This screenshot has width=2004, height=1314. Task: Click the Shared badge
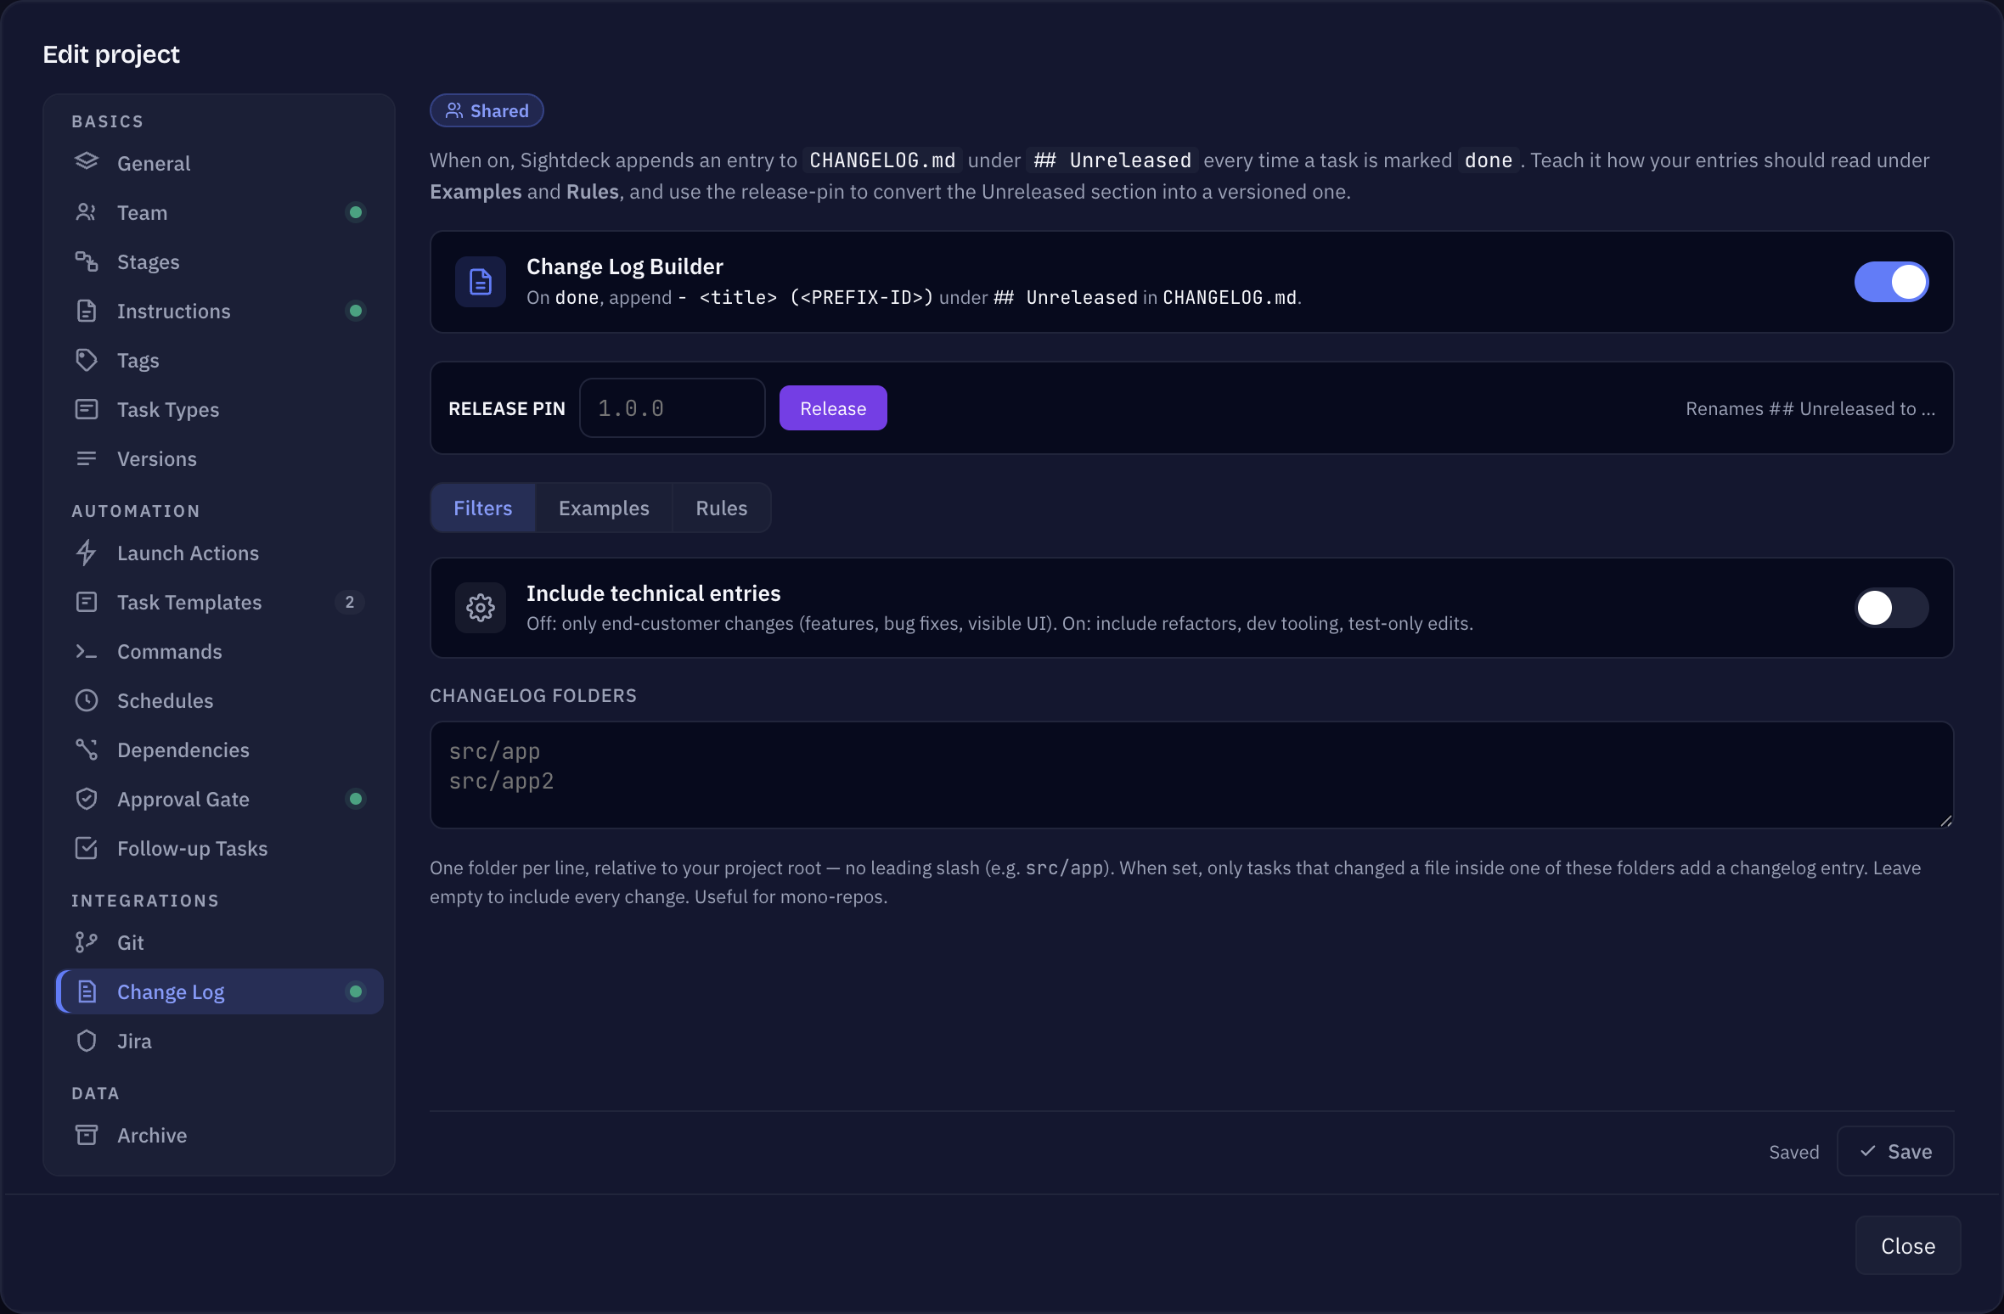[487, 110]
